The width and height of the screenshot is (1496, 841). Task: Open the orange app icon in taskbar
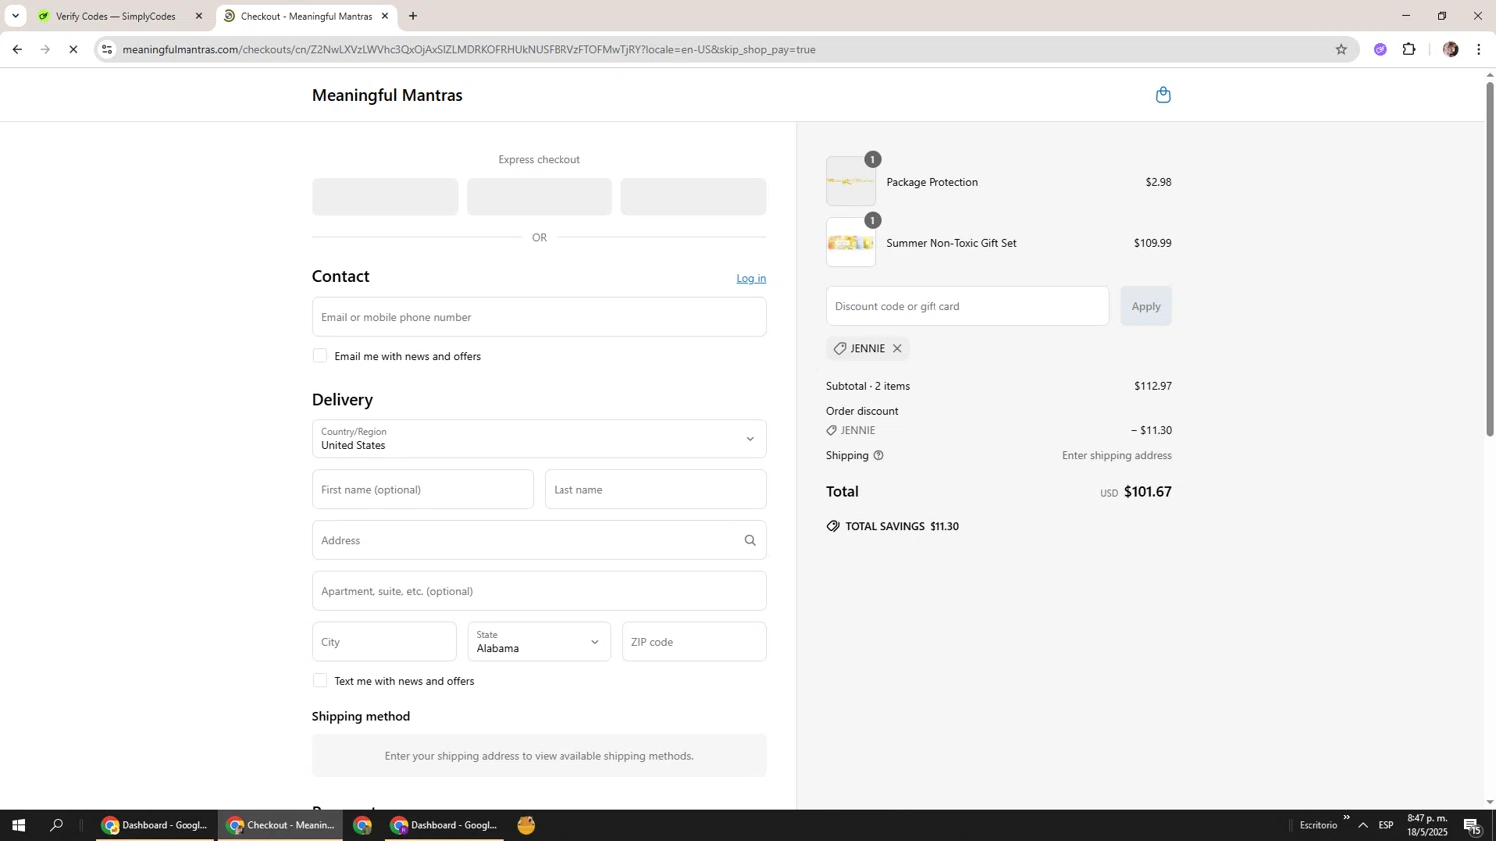tap(526, 825)
